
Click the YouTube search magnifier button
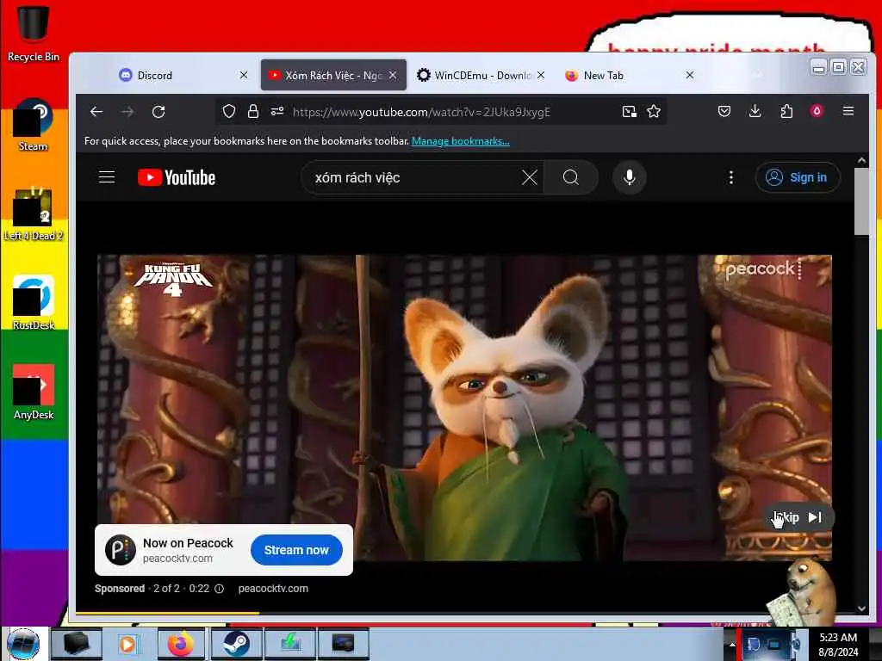(570, 177)
